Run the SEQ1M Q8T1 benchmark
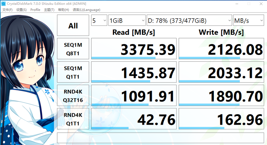267x145 pixels. coord(73,49)
